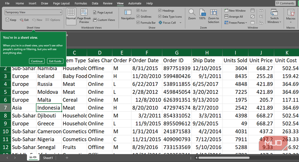
Task: Click the Hide window icon
Action: click(253, 17)
